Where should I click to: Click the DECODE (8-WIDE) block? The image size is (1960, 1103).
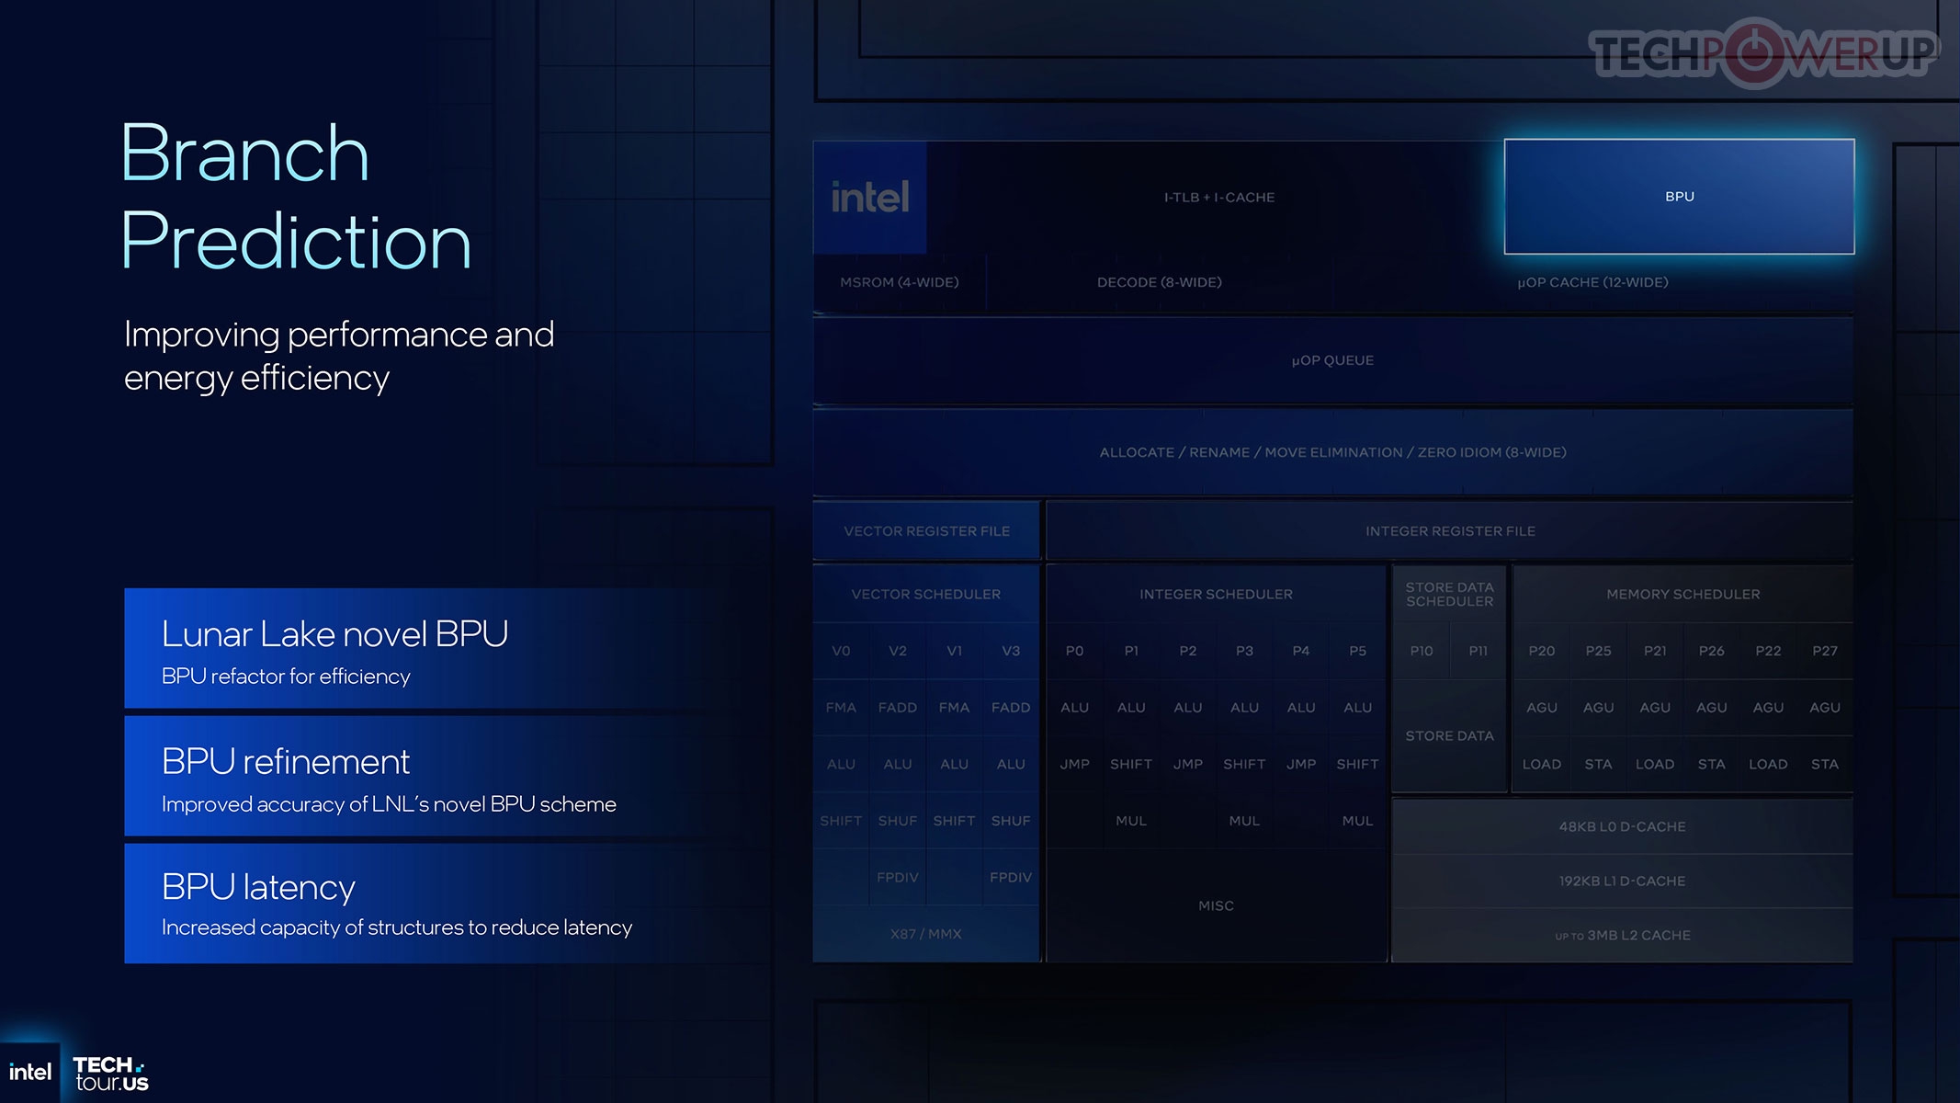tap(1159, 282)
